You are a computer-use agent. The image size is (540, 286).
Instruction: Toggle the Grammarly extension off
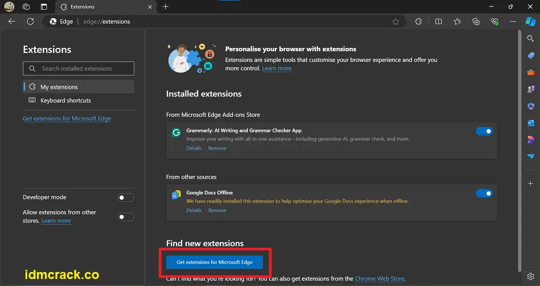pyautogui.click(x=484, y=131)
